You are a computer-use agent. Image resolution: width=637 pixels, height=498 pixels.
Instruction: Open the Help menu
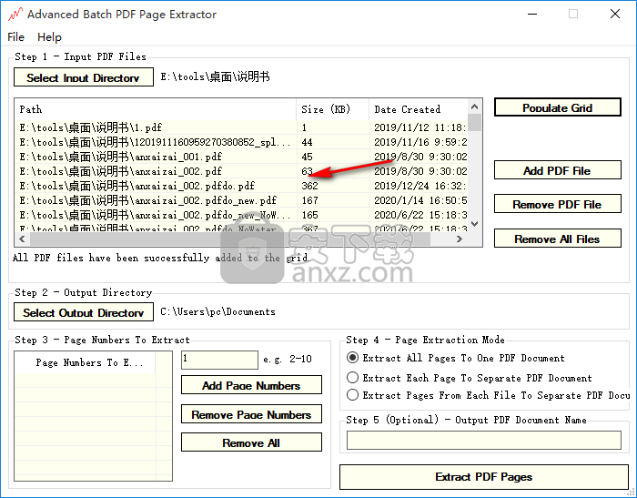[49, 37]
